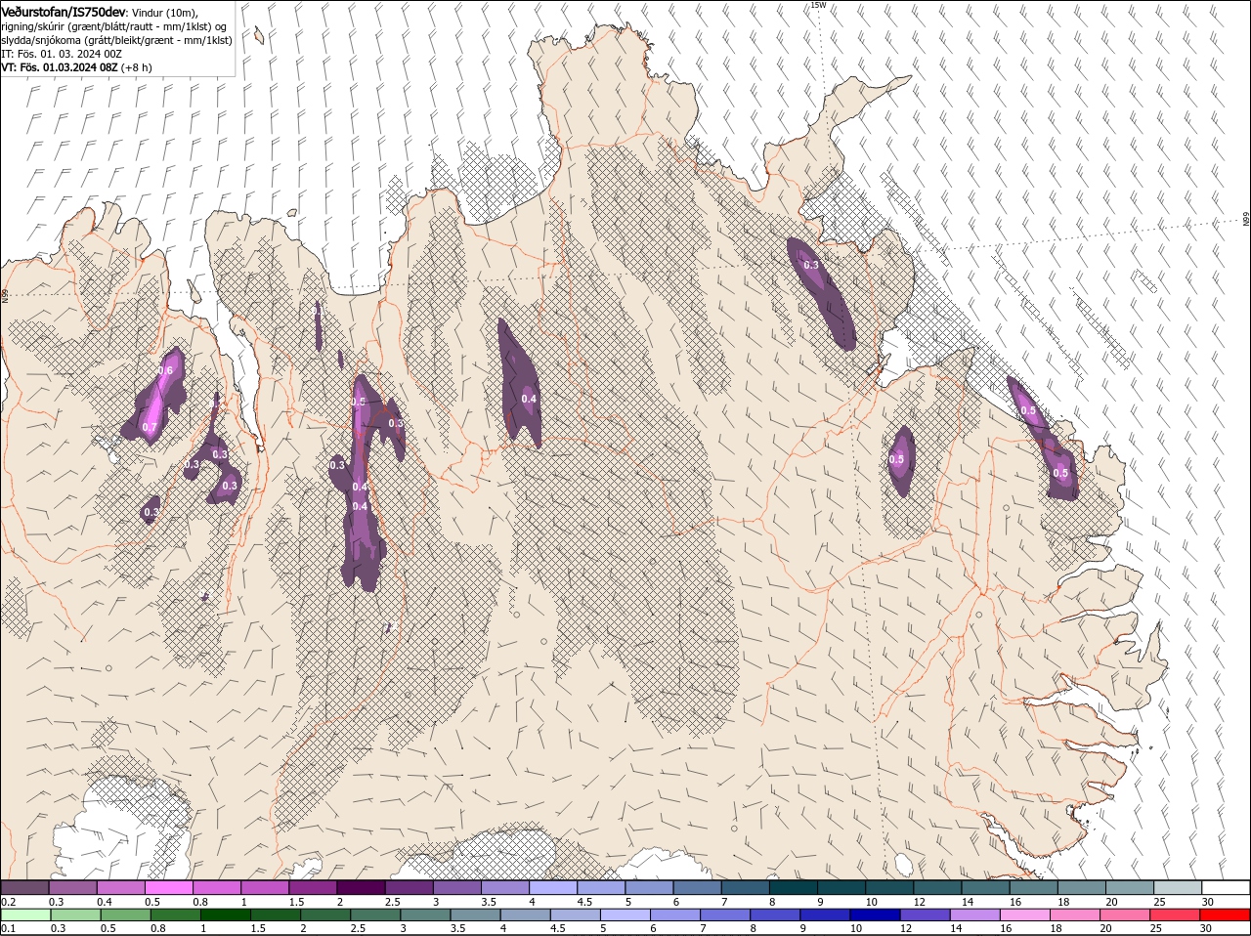1251x936 pixels.
Task: Click the bright red lower swatch labeled 30
Action: pyautogui.click(x=1226, y=915)
